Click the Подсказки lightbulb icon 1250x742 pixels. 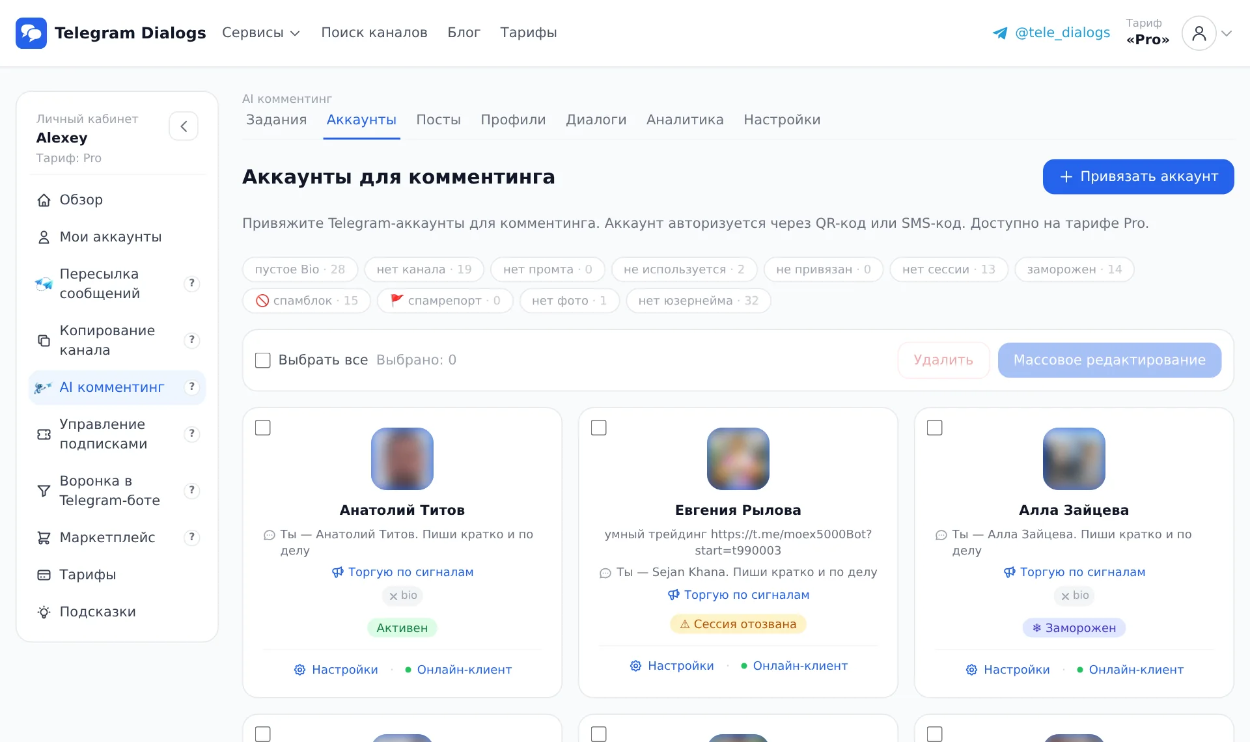pos(44,612)
